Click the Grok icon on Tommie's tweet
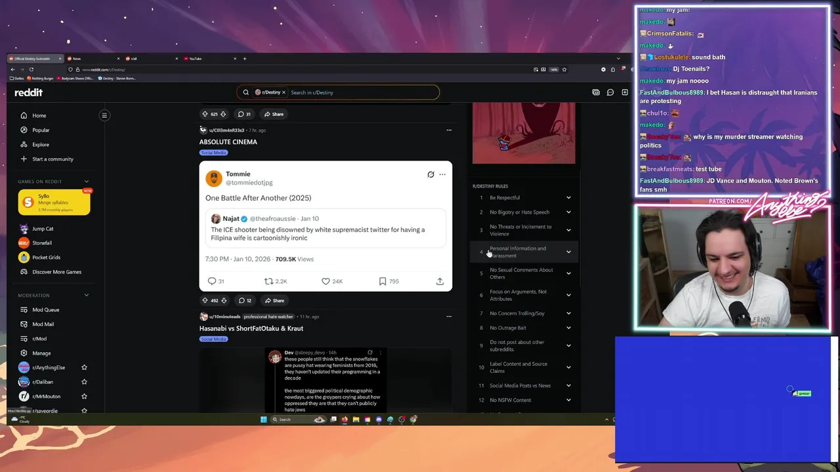Screen dimensions: 840x472 (430, 174)
